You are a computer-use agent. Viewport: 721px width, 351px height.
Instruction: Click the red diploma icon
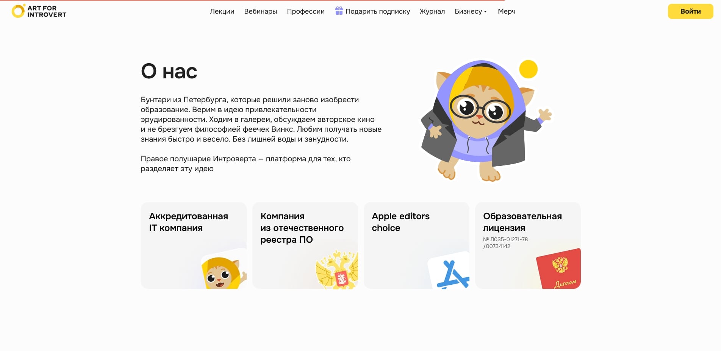[559, 269]
